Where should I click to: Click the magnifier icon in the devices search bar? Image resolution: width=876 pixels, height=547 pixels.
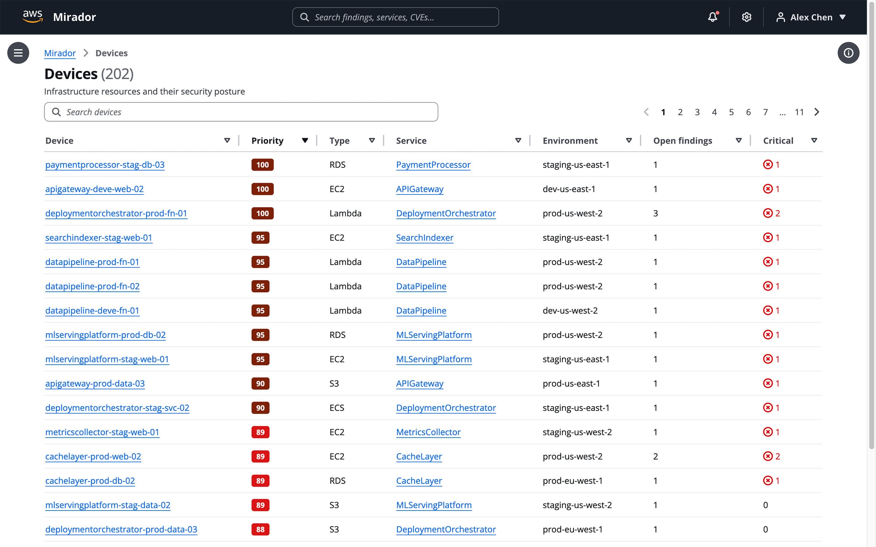[x=57, y=112]
